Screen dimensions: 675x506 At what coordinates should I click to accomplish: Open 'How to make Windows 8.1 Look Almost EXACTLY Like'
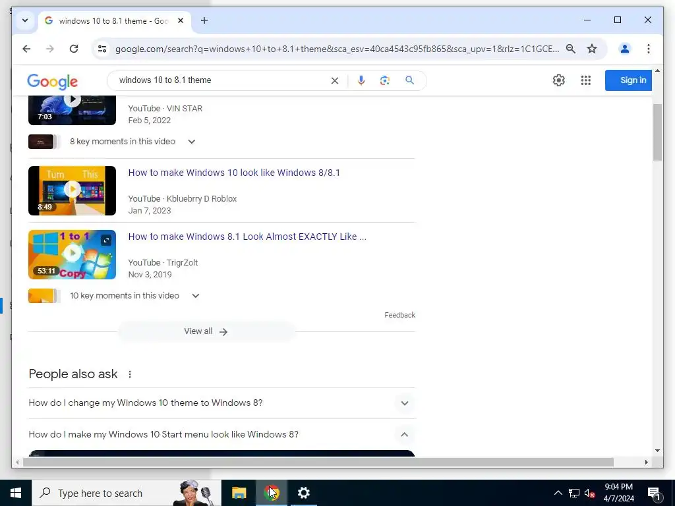(247, 237)
